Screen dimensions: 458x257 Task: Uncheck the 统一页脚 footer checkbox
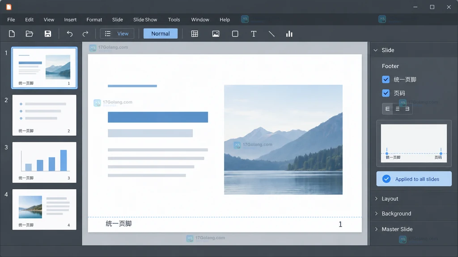tap(386, 79)
